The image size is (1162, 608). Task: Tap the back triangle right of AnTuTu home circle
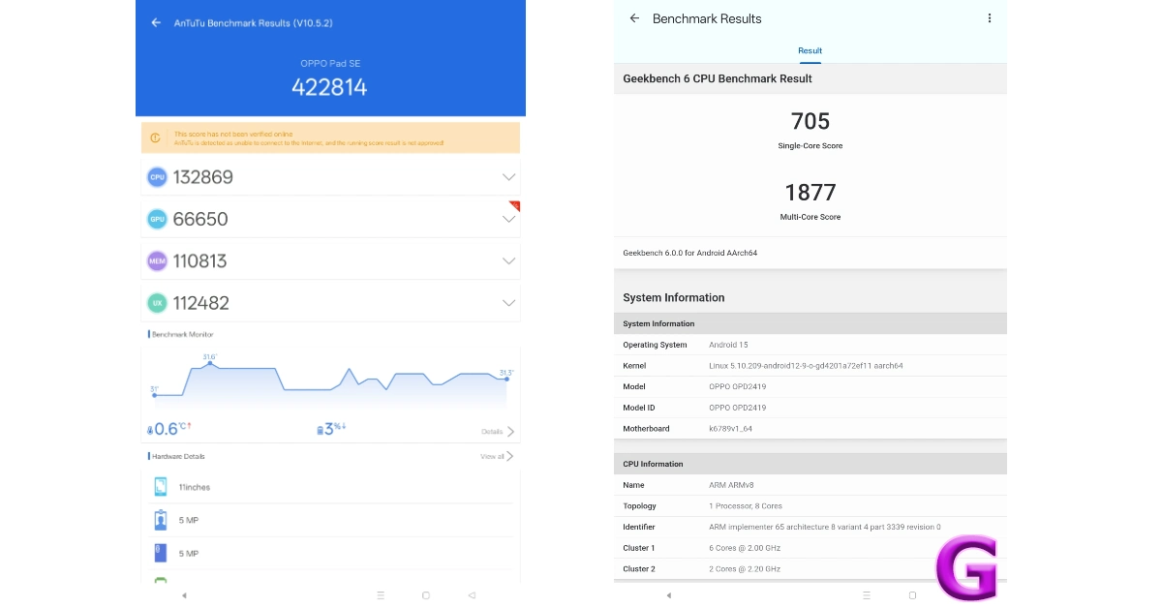(472, 595)
